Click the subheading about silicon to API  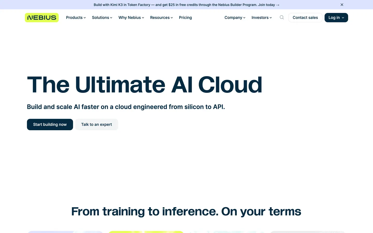(x=126, y=107)
